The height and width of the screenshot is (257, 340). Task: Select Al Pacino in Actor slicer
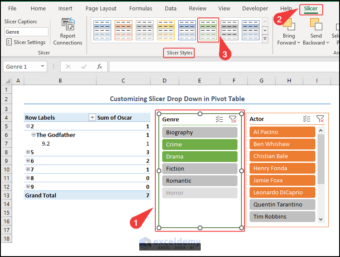point(282,132)
